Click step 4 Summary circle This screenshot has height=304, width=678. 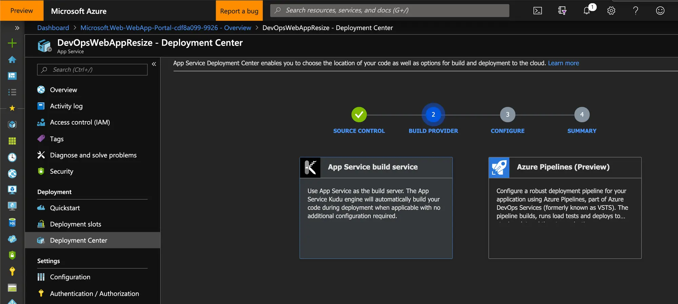click(x=582, y=115)
